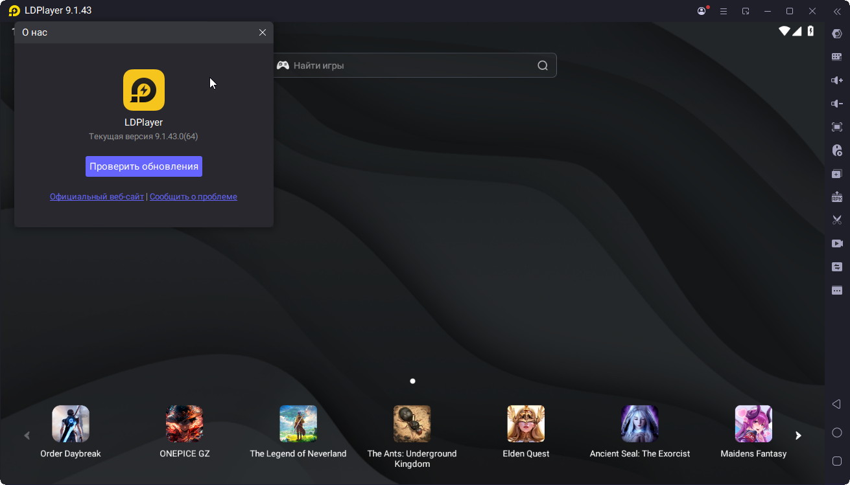Click the scissors screenshot icon
The image size is (850, 485).
[837, 220]
